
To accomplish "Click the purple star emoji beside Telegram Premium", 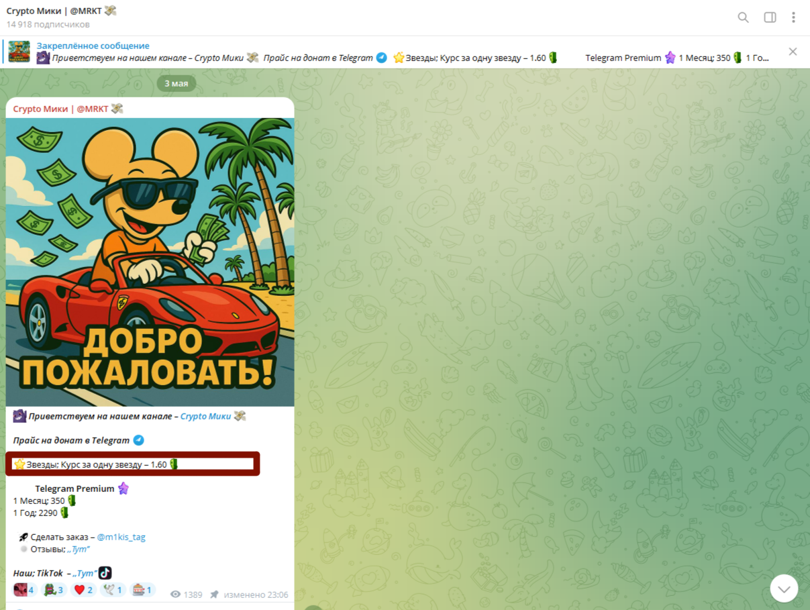I will [x=123, y=489].
